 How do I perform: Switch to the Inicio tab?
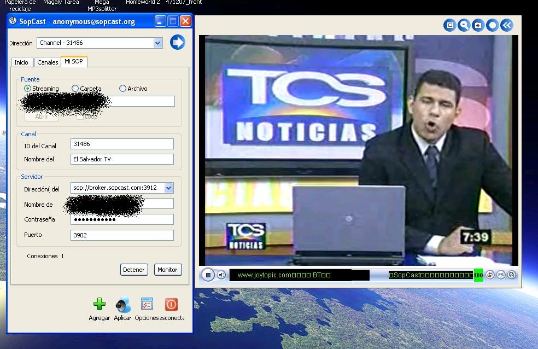(x=21, y=62)
